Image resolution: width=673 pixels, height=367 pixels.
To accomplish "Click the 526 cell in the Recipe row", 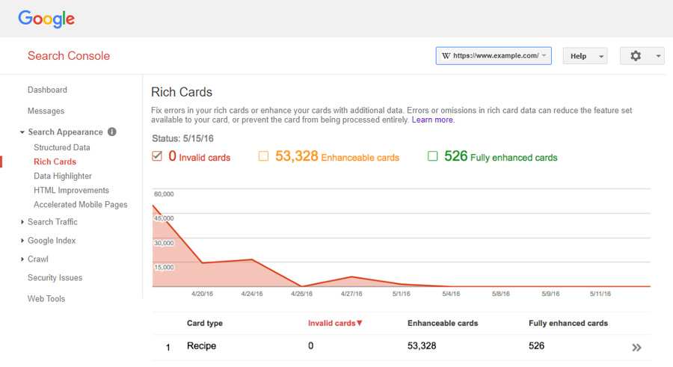I will pos(536,346).
